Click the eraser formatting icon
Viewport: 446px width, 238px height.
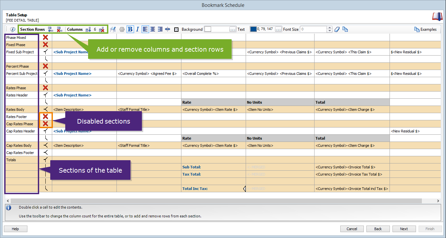pyautogui.click(x=337, y=29)
